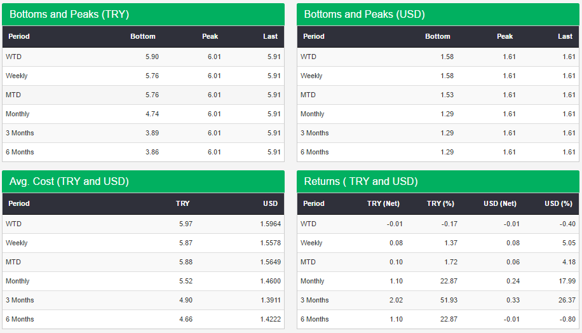Click the Bottoms and Peaks (USD) panel header
Screen dimensions: 582x333
click(x=438, y=15)
